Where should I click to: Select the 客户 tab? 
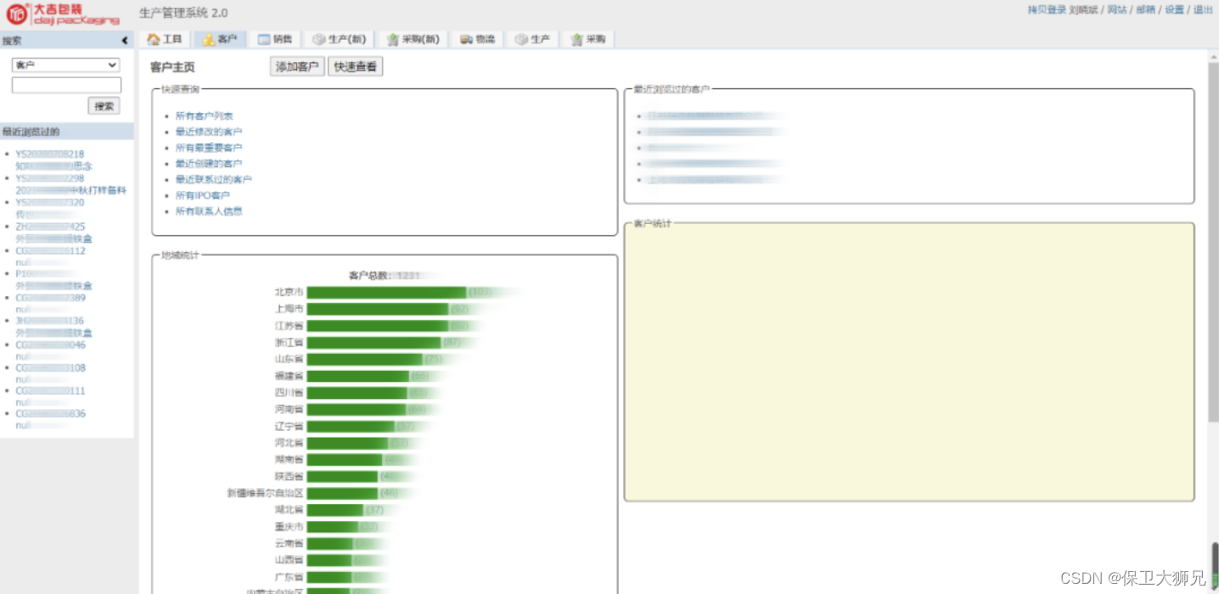click(x=220, y=39)
